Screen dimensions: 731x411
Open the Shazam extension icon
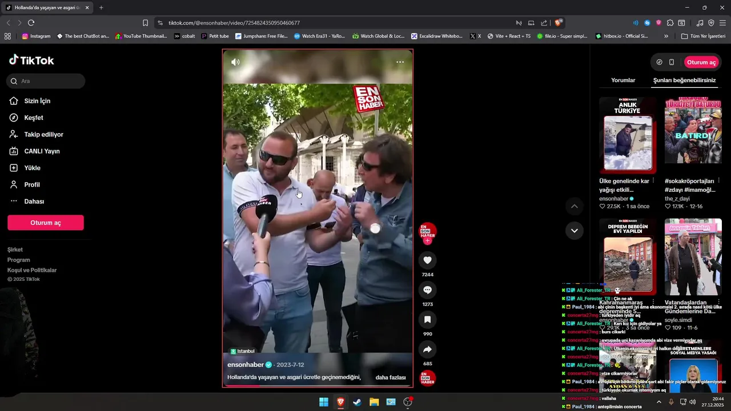point(647,23)
